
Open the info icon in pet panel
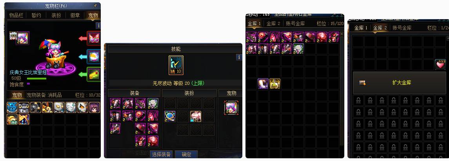click(x=98, y=26)
